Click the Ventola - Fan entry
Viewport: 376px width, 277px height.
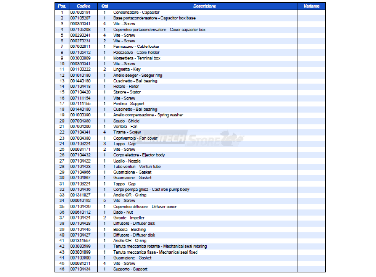click(125, 127)
